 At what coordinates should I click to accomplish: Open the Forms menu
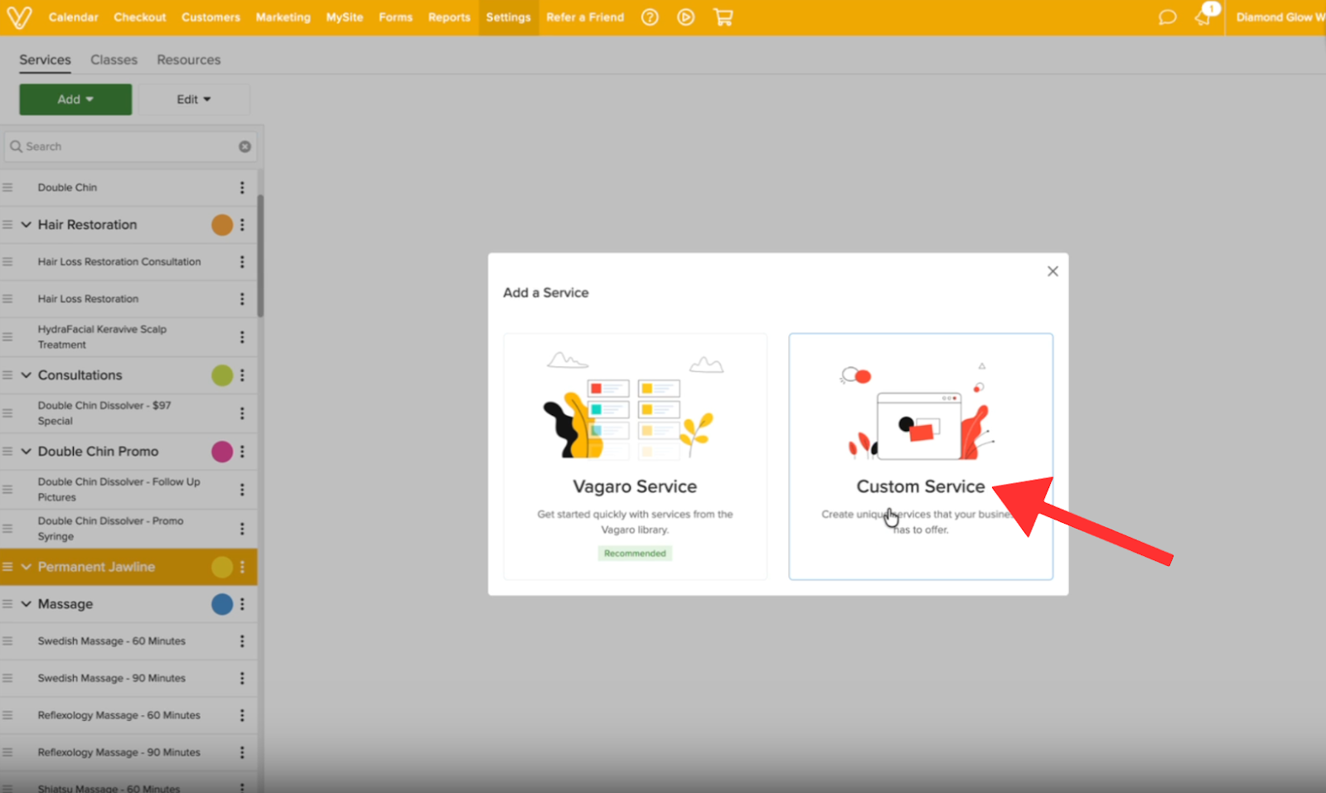pyautogui.click(x=395, y=17)
